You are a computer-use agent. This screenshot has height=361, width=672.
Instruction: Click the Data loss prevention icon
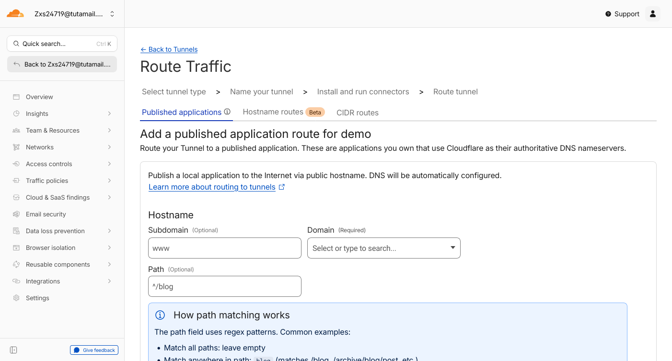[16, 231]
